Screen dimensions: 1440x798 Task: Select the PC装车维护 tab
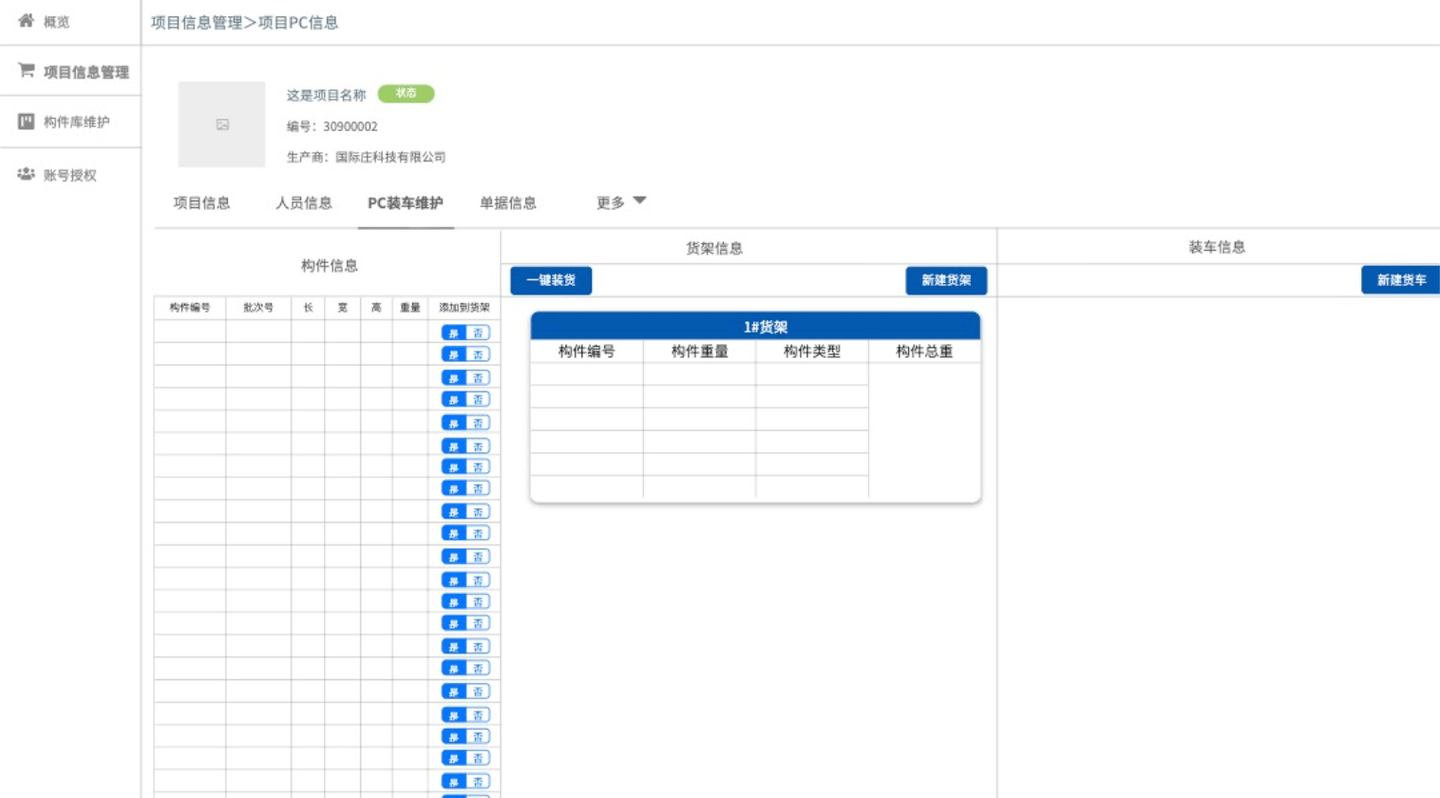(406, 202)
